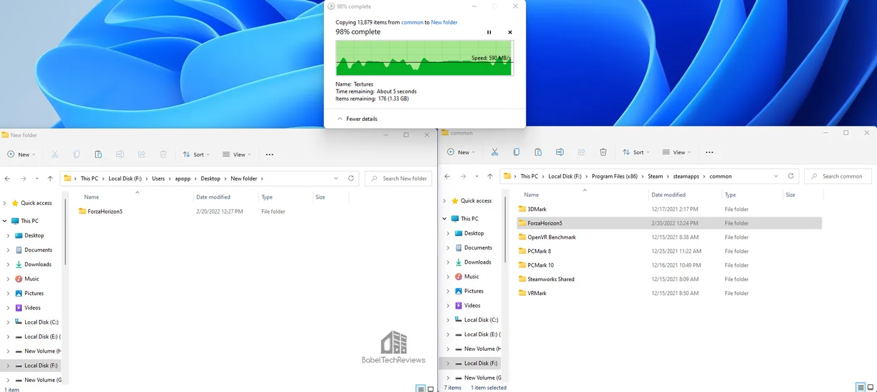Click Rename icon in common window

click(559, 152)
